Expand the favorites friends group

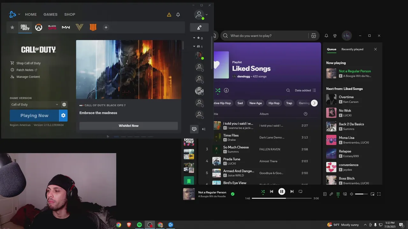coord(198,38)
